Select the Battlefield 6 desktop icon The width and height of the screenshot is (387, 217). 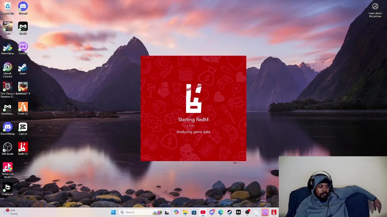23,89
